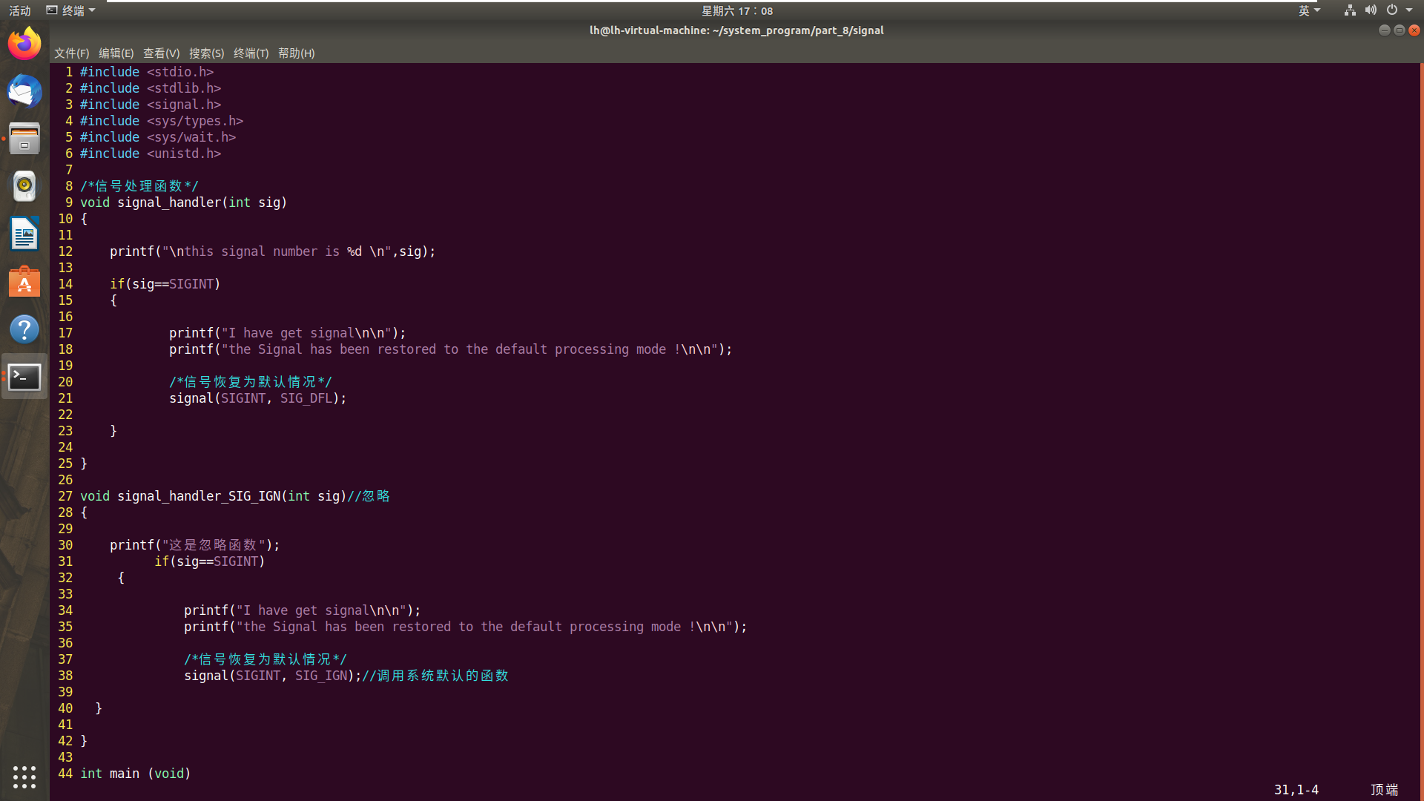Launch Thunderbird mail from the dock
The width and height of the screenshot is (1424, 801).
tap(24, 91)
